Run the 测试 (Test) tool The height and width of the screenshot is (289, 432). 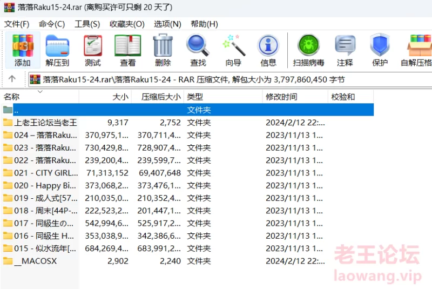(x=93, y=50)
